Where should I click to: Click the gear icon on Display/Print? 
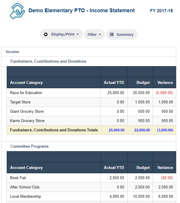(x=46, y=34)
